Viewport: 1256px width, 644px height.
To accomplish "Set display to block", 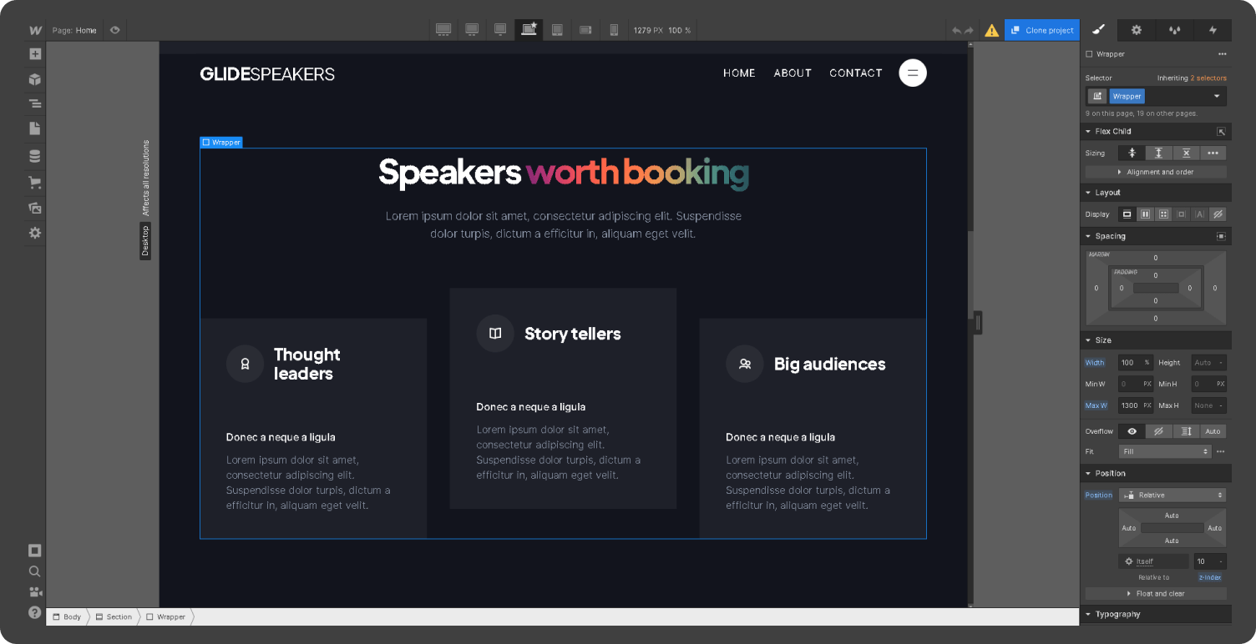I will coord(1127,214).
